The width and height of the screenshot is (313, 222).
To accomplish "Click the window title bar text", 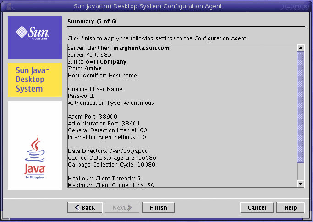I will [148, 6].
